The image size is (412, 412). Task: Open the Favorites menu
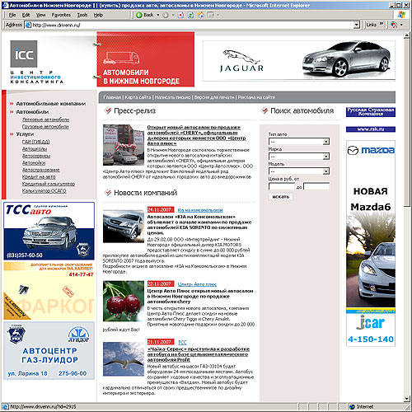pyautogui.click(x=61, y=15)
